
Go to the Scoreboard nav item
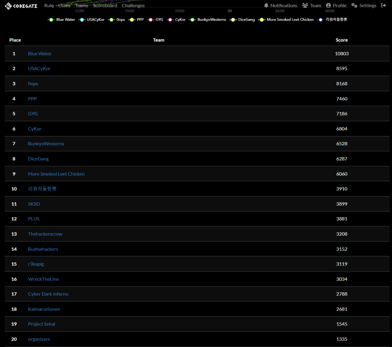(x=105, y=6)
